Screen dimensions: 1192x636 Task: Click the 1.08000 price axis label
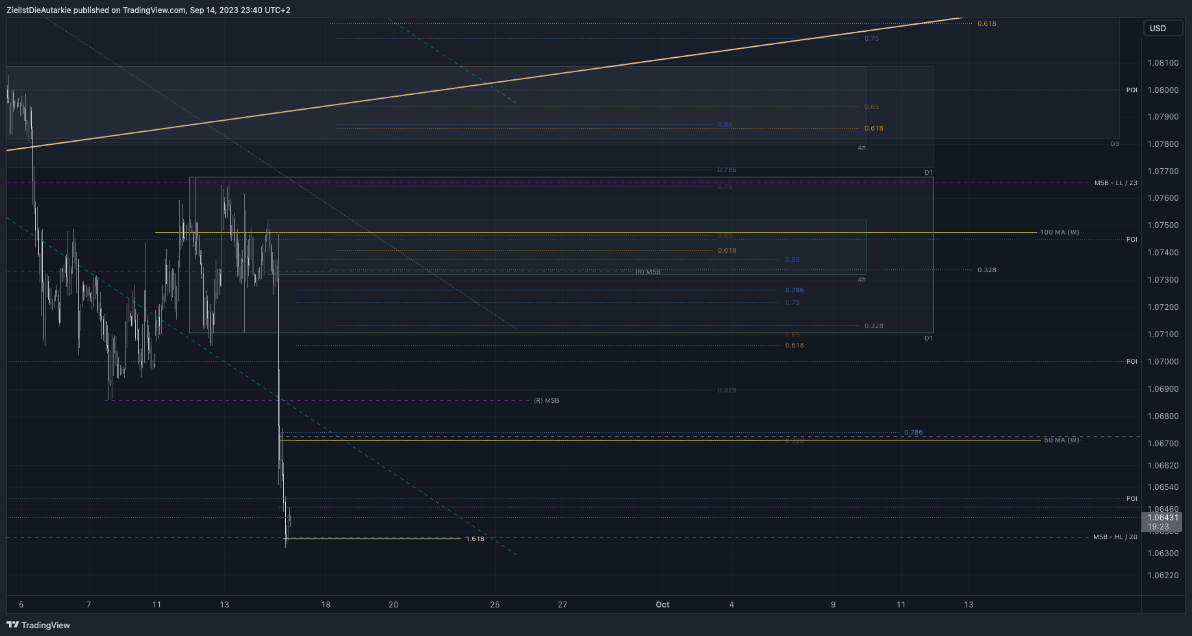tap(1163, 90)
